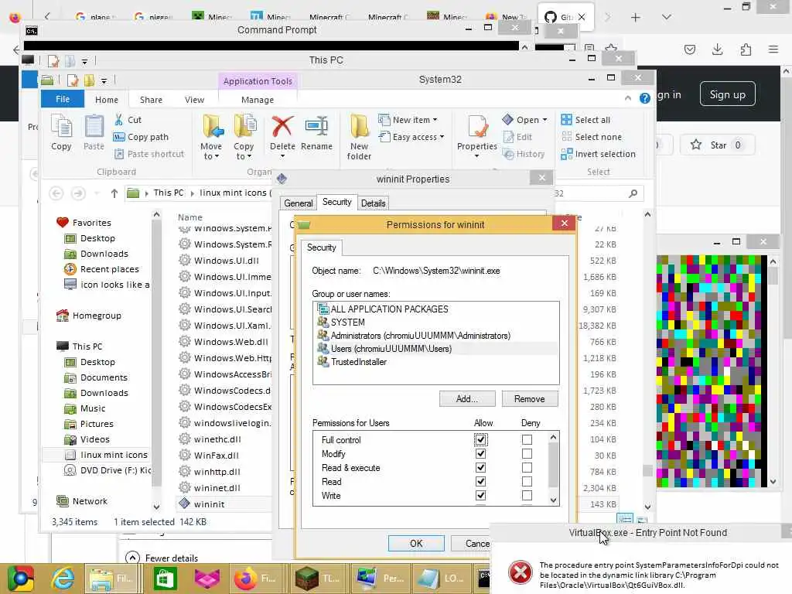Toggle Allow checkbox for Write
Viewport: 792px width, 594px height.
(481, 496)
